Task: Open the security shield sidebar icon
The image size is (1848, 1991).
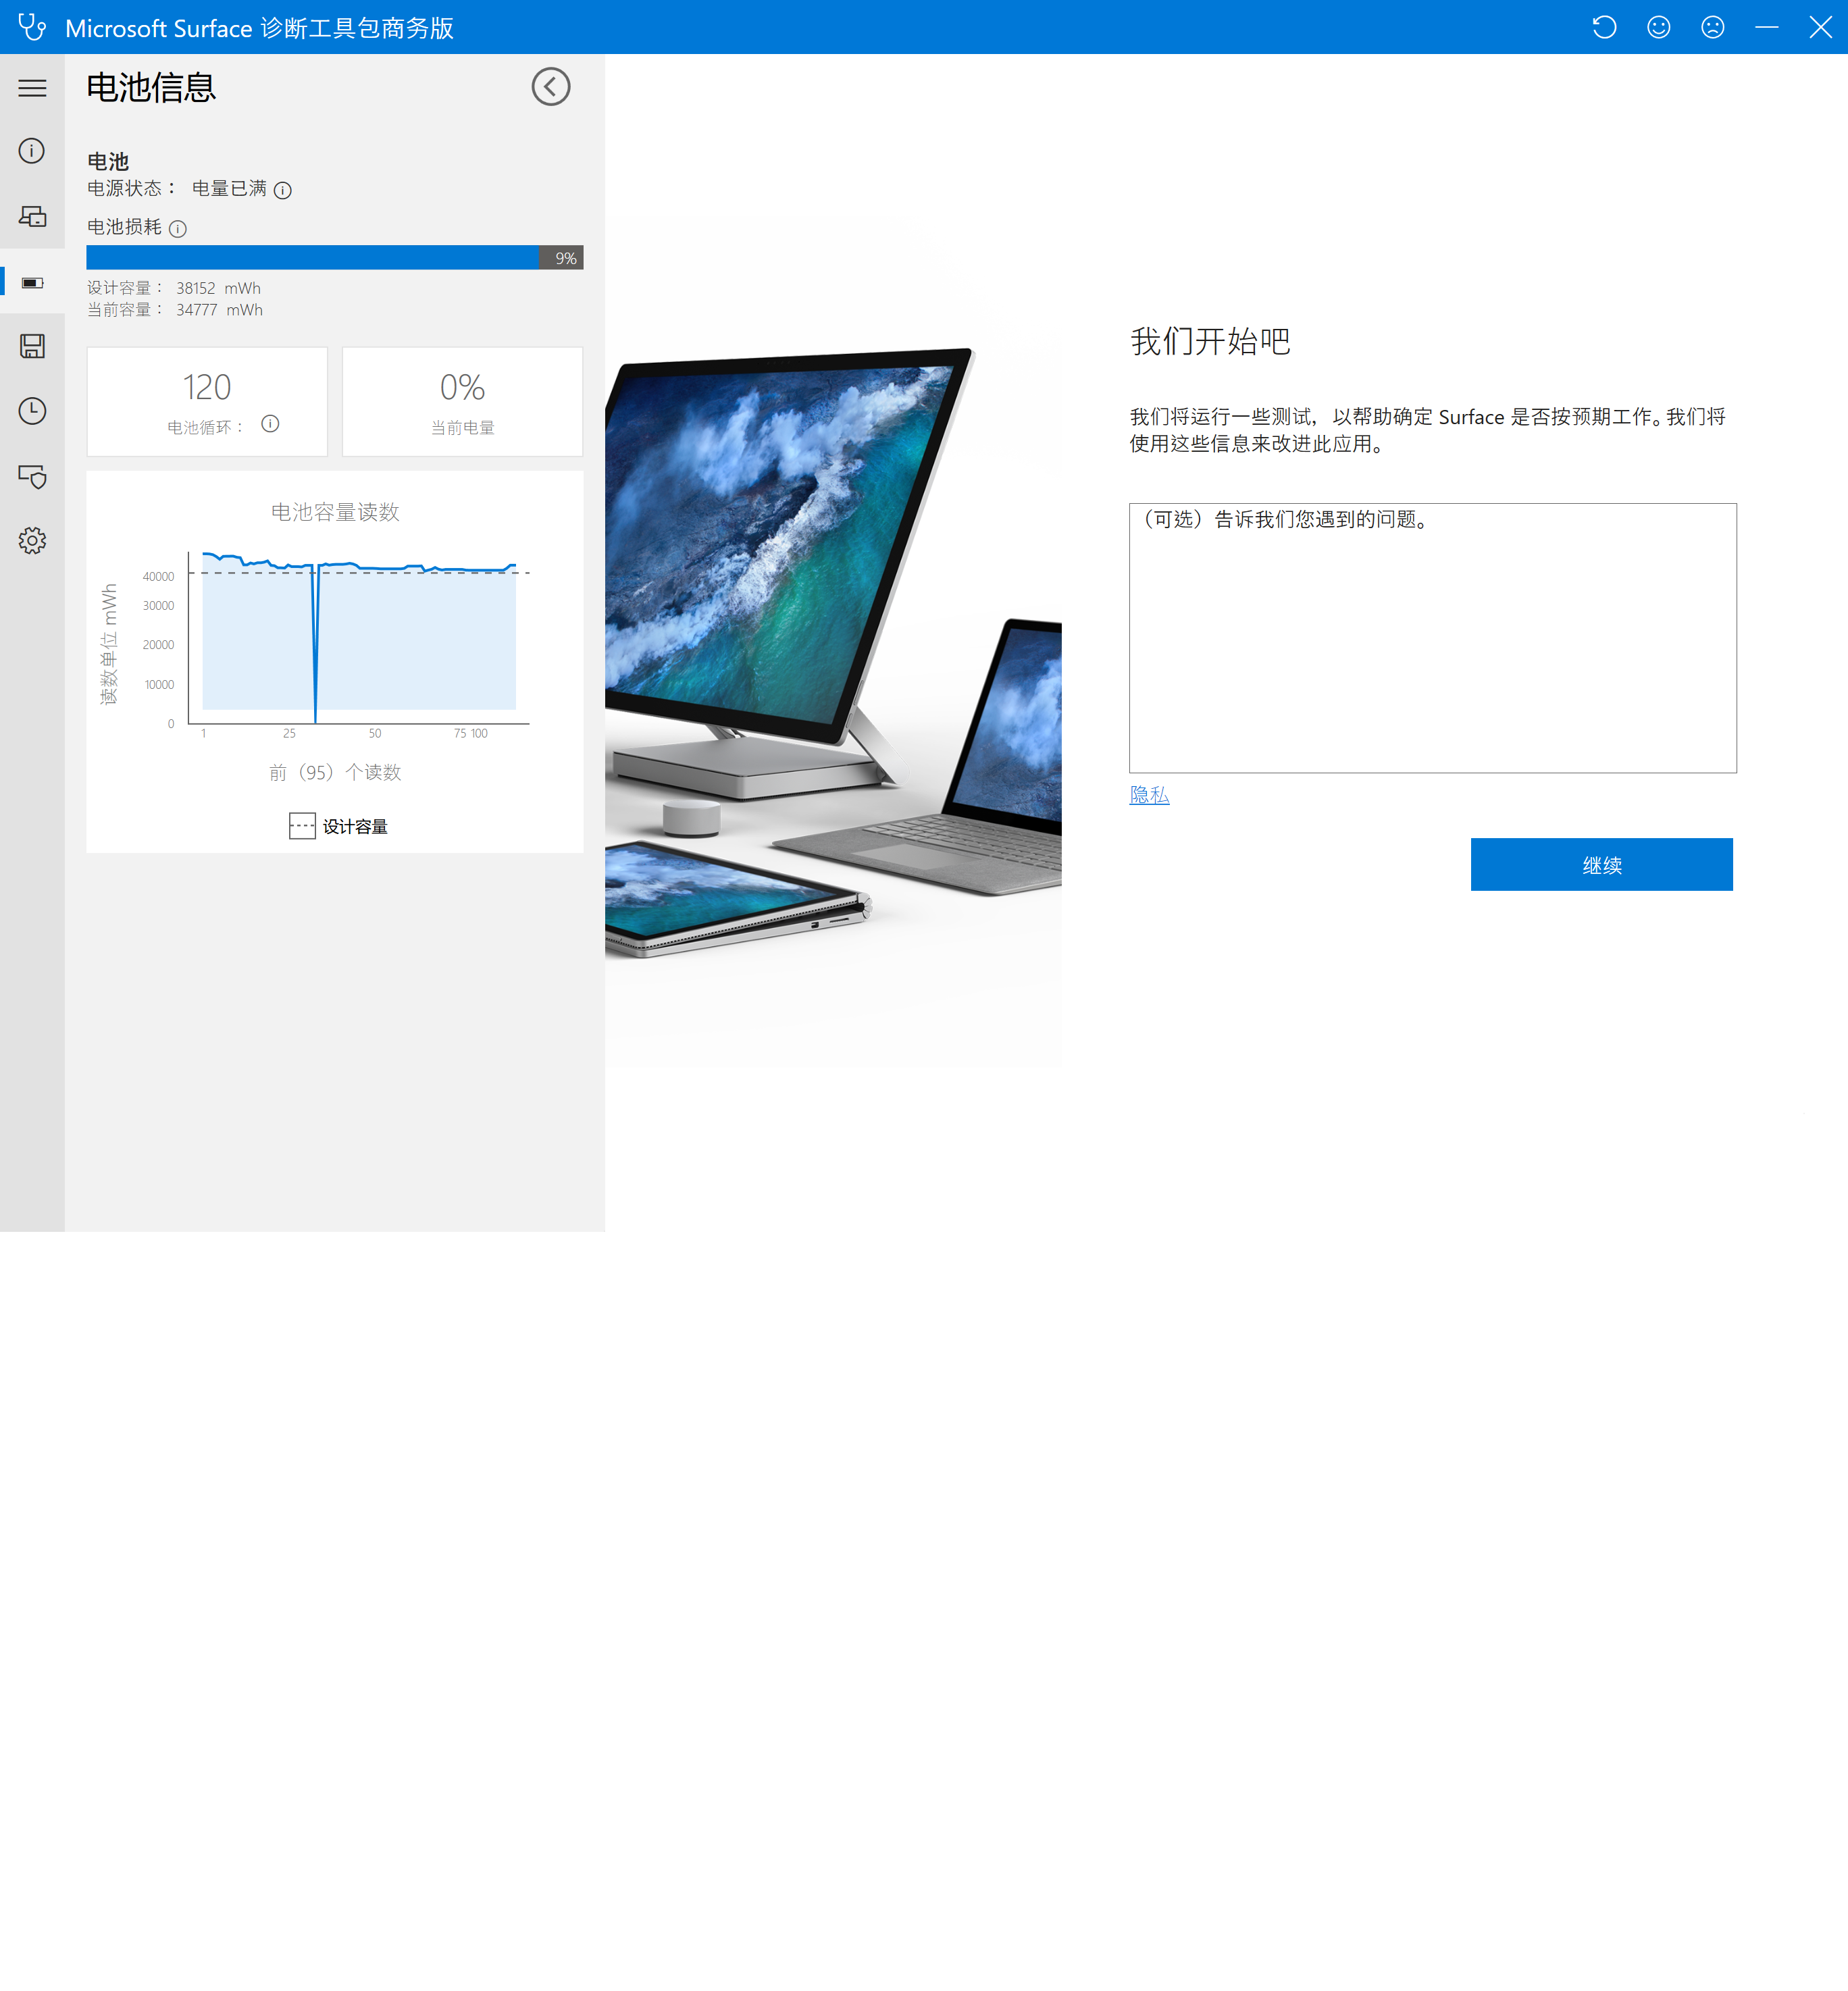Action: (32, 476)
